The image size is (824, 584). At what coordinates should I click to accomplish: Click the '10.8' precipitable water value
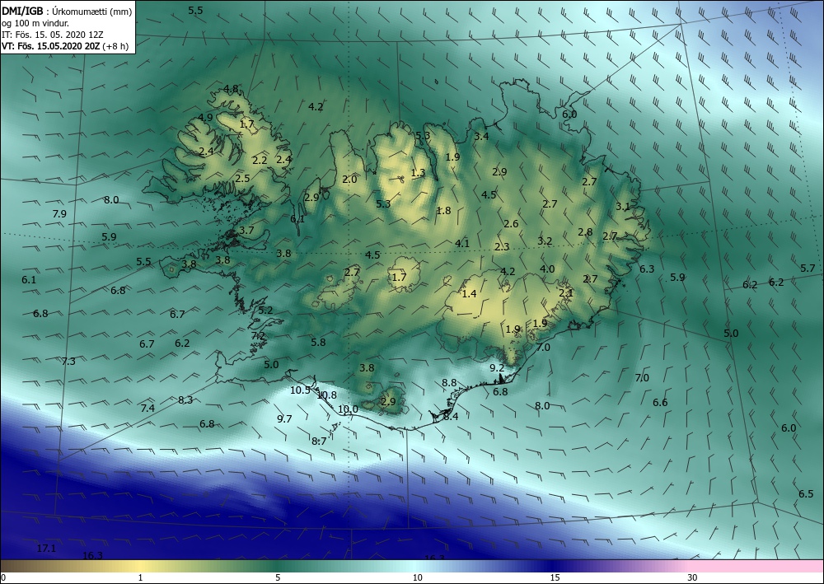[326, 395]
